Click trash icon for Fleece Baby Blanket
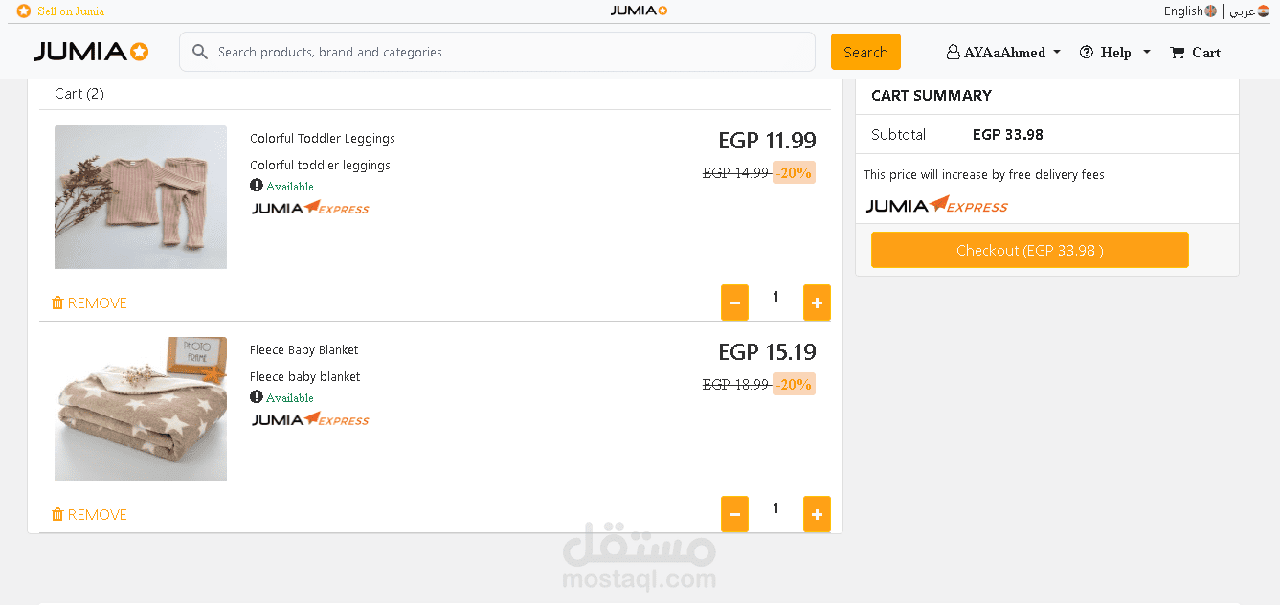The width and height of the screenshot is (1280, 605). pyautogui.click(x=57, y=515)
